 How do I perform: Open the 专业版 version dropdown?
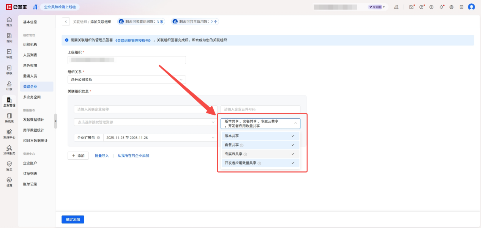click(x=376, y=7)
